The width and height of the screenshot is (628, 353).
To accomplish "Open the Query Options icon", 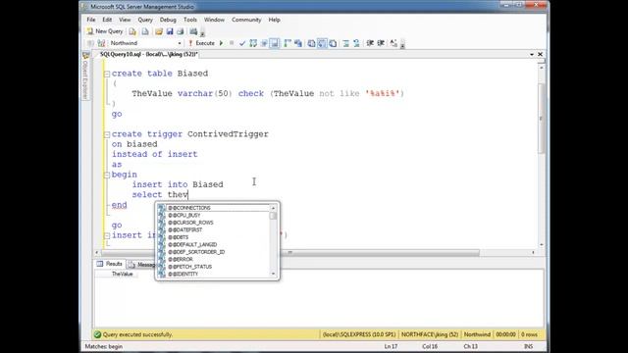I will point(264,43).
